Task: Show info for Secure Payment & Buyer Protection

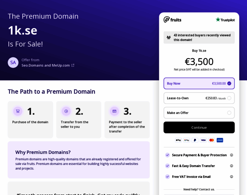Action: click(x=232, y=155)
